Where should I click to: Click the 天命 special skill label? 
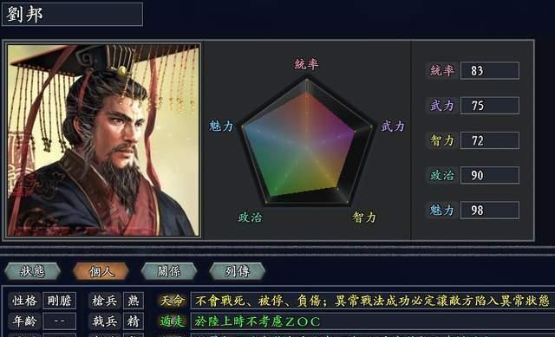point(172,301)
